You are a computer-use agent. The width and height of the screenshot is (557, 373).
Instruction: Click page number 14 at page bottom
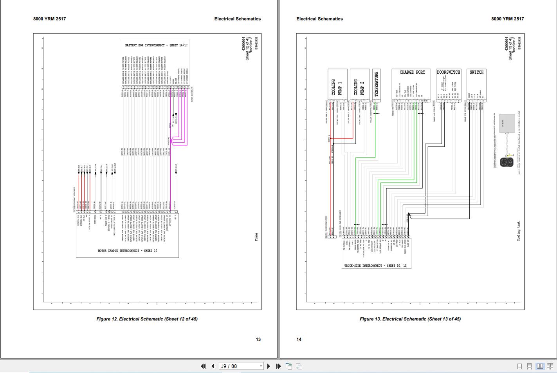299,339
